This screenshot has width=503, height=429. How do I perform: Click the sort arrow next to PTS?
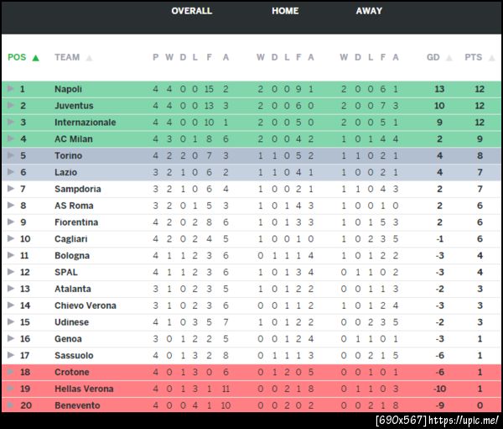491,58
